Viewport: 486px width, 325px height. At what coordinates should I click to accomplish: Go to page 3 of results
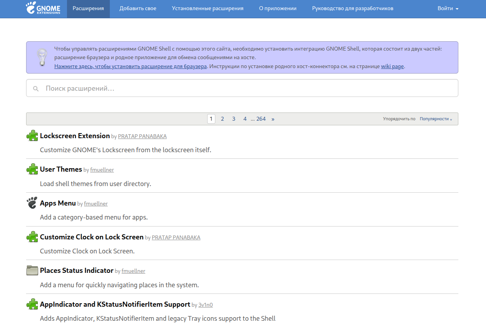234,119
